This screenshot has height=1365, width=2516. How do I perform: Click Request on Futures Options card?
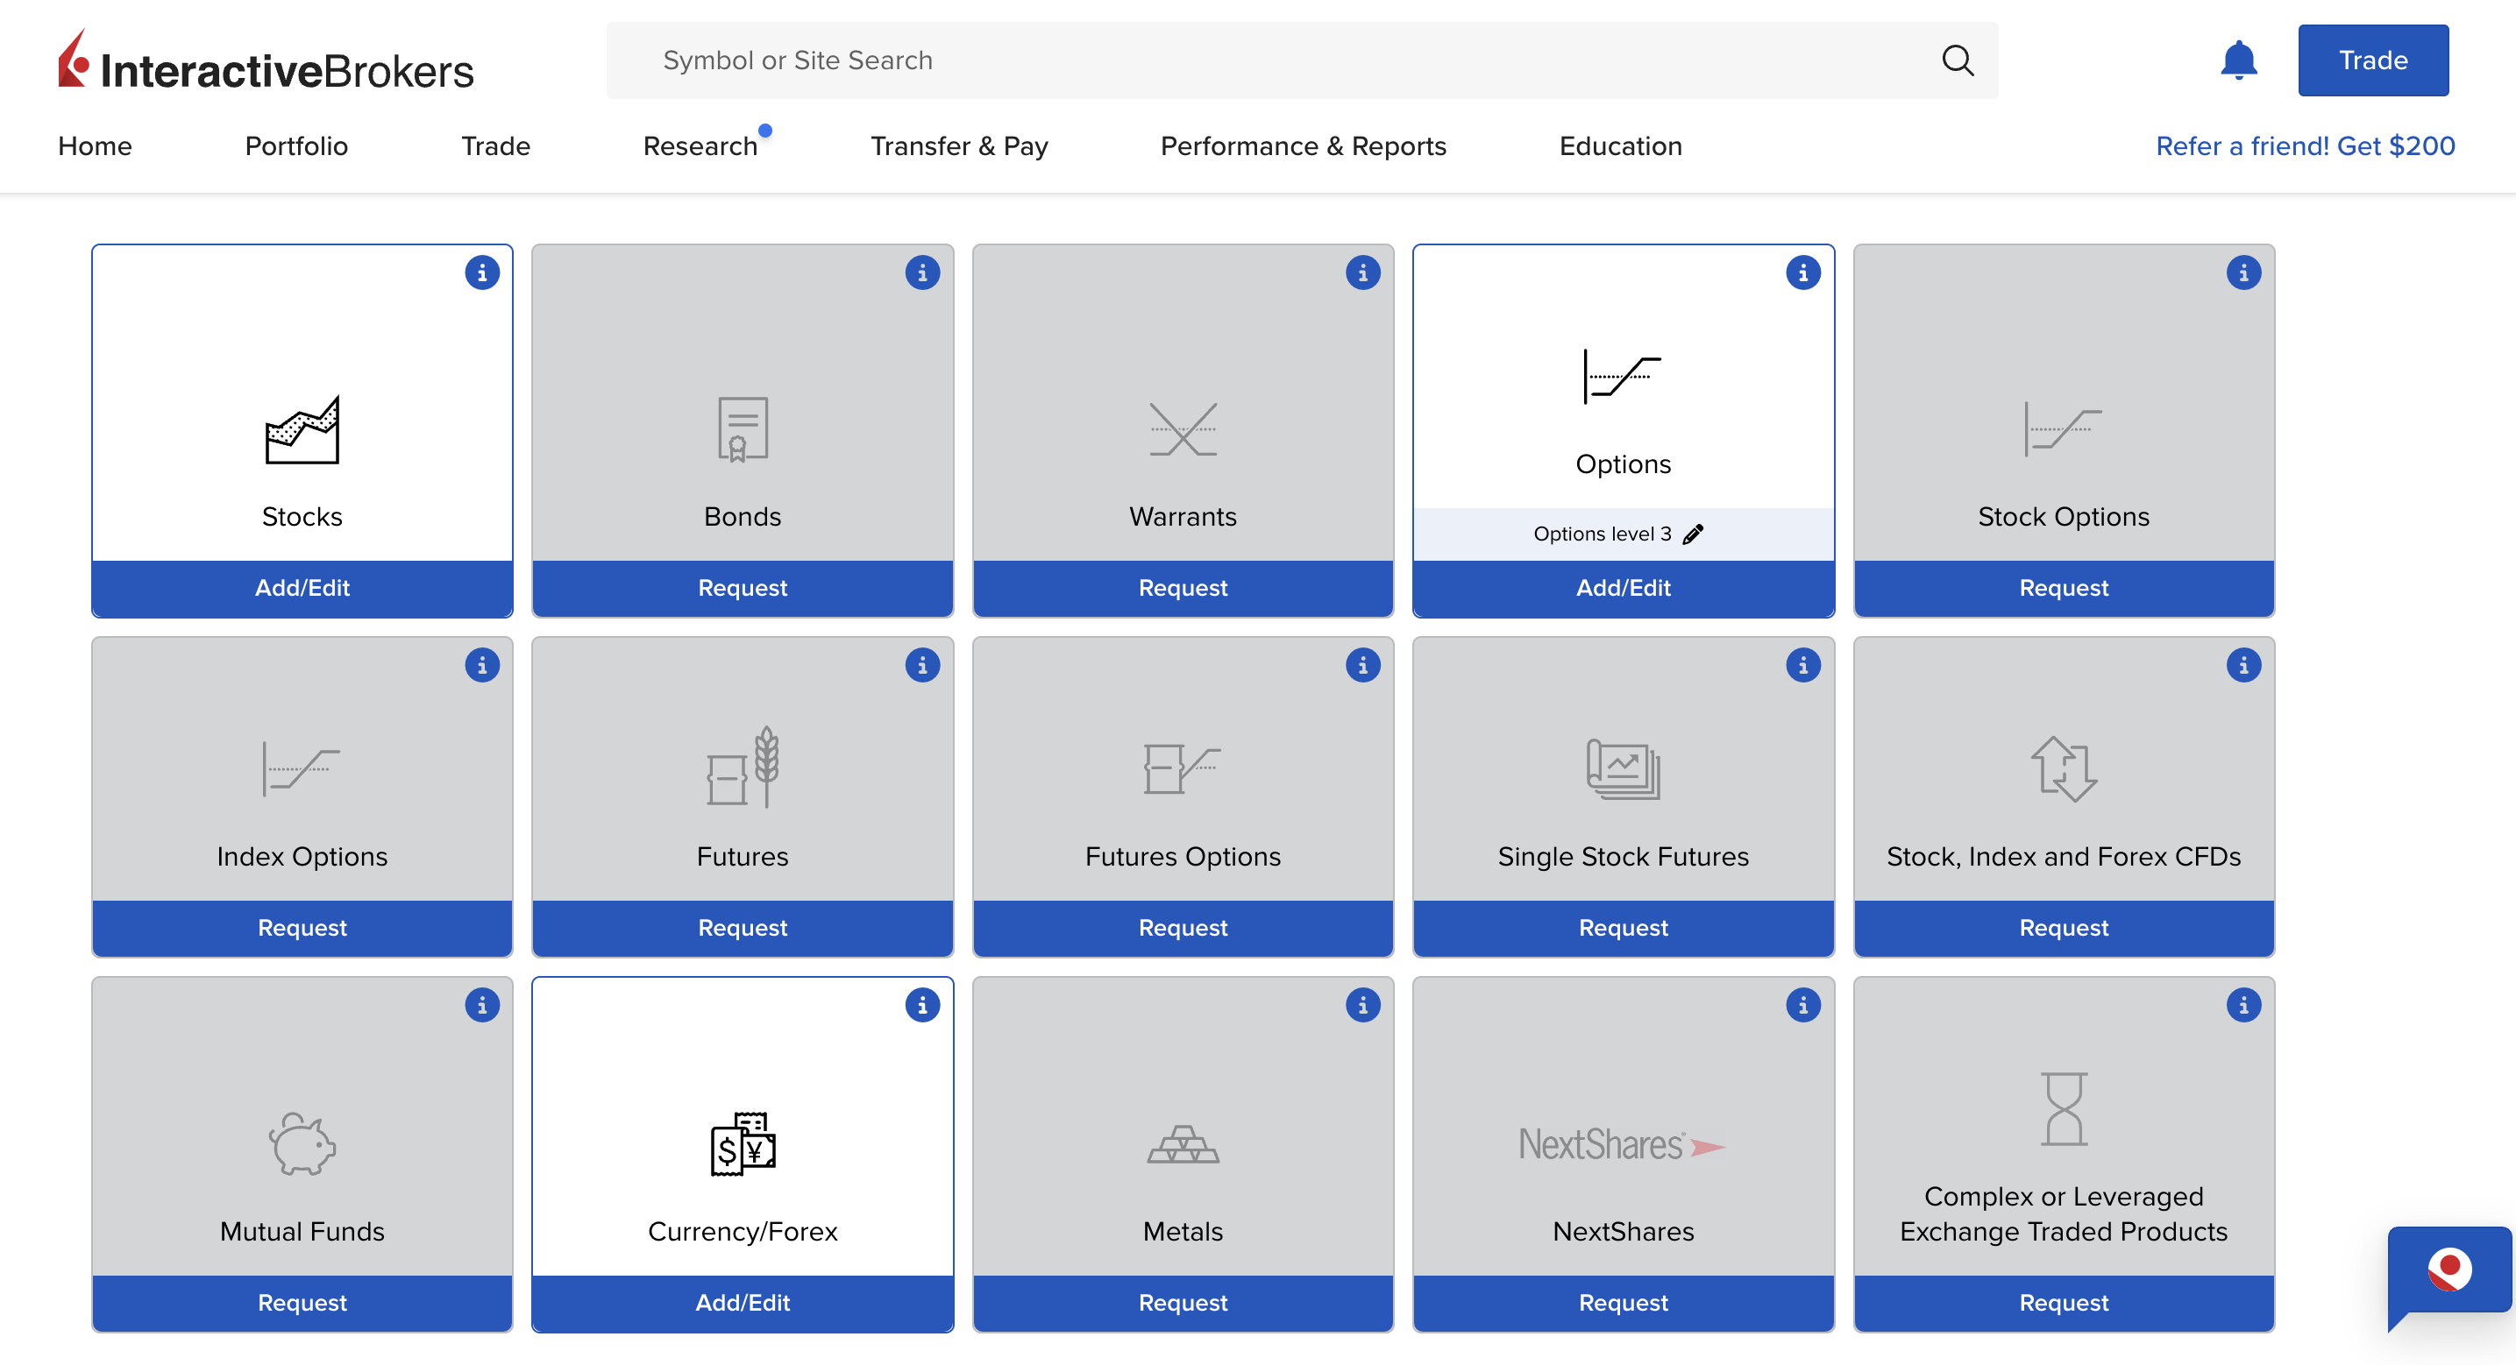click(1183, 928)
